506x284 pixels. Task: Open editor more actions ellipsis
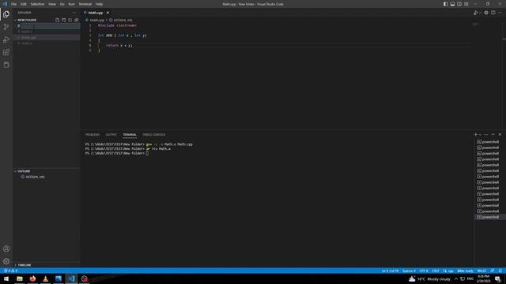[500, 13]
